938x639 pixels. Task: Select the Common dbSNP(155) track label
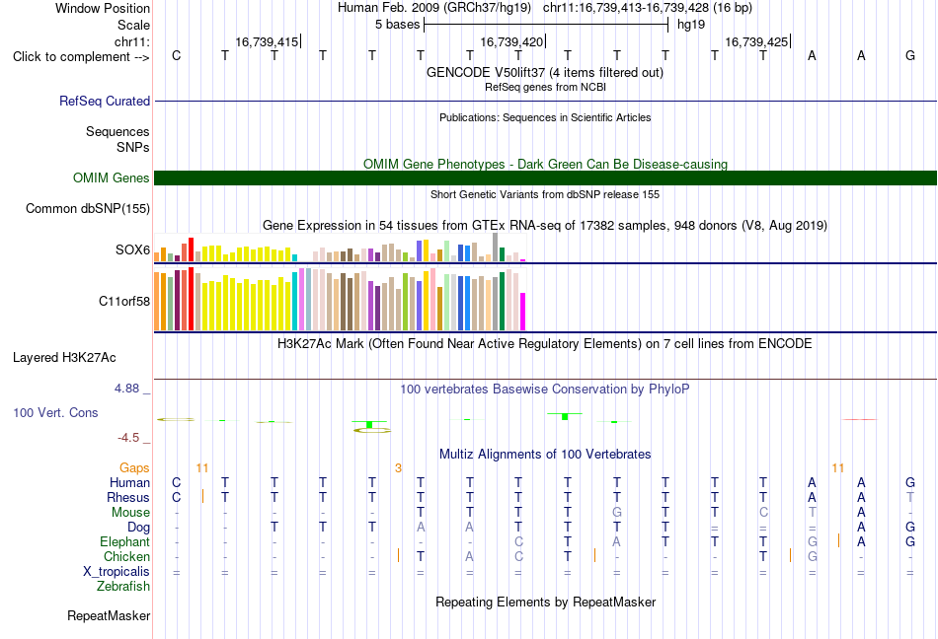coord(87,208)
